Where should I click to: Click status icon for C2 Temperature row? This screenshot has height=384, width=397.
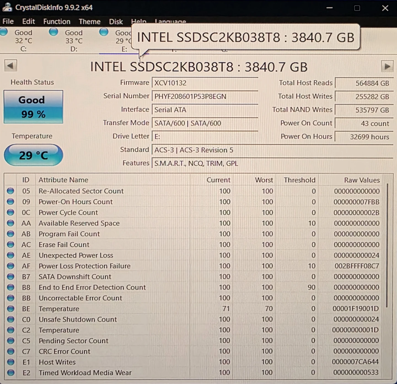pyautogui.click(x=10, y=330)
